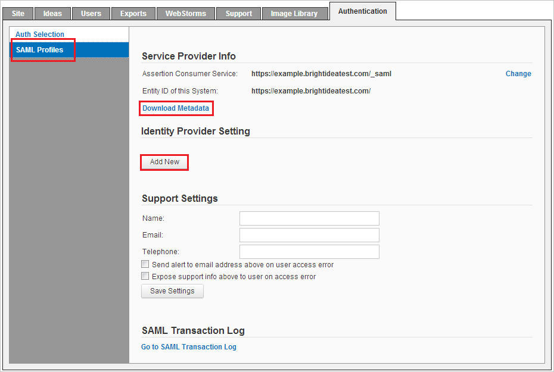
Task: Go to SAML Transaction Log
Action: tap(188, 346)
